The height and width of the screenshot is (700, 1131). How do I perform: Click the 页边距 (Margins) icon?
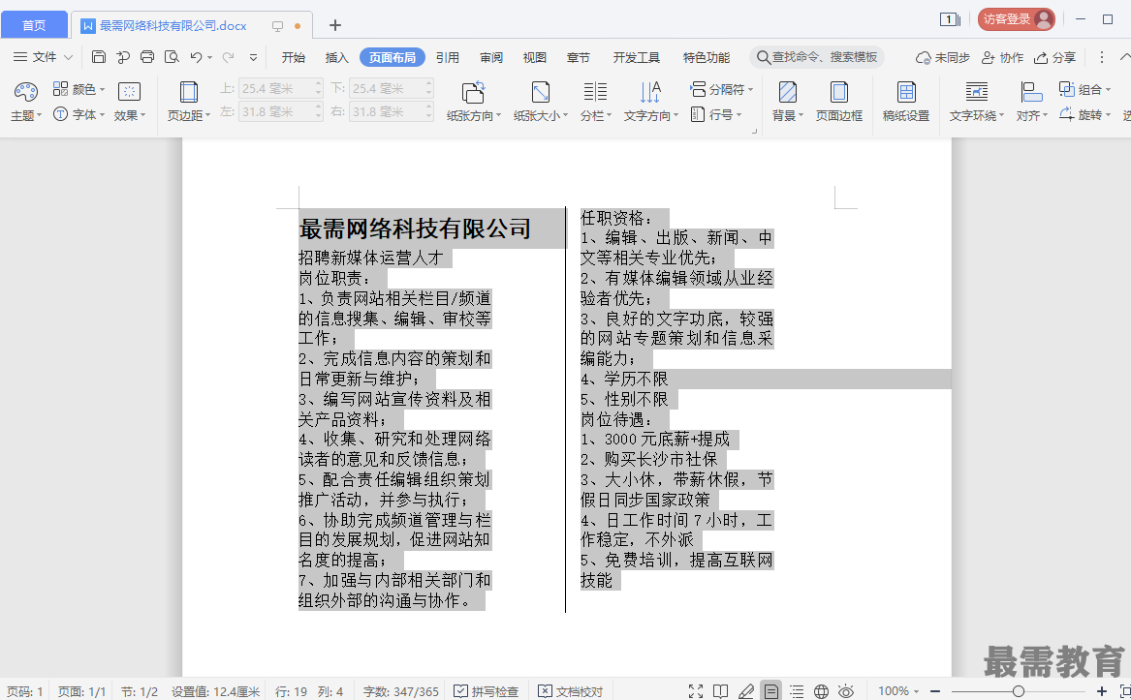[189, 92]
